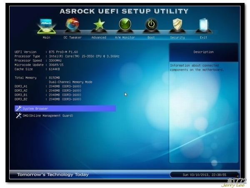Click the Description panel header
Viewport: 250px width, 188px height.
pyautogui.click(x=203, y=52)
